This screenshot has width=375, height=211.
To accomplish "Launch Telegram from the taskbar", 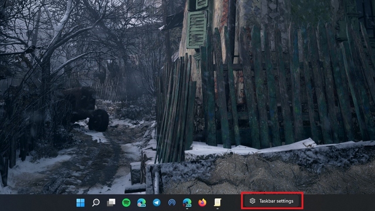I will pos(156,203).
